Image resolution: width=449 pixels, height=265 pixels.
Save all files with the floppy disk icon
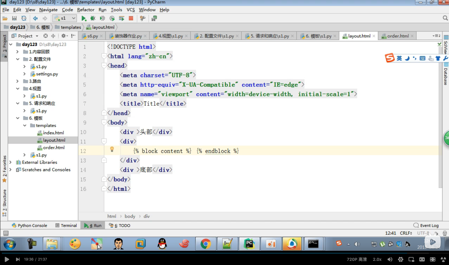[x=14, y=18]
